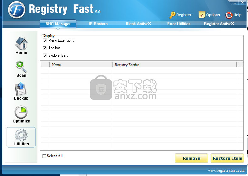248x176 pixels.
Task: Switch to the Register ActiveX tab
Action: (219, 24)
